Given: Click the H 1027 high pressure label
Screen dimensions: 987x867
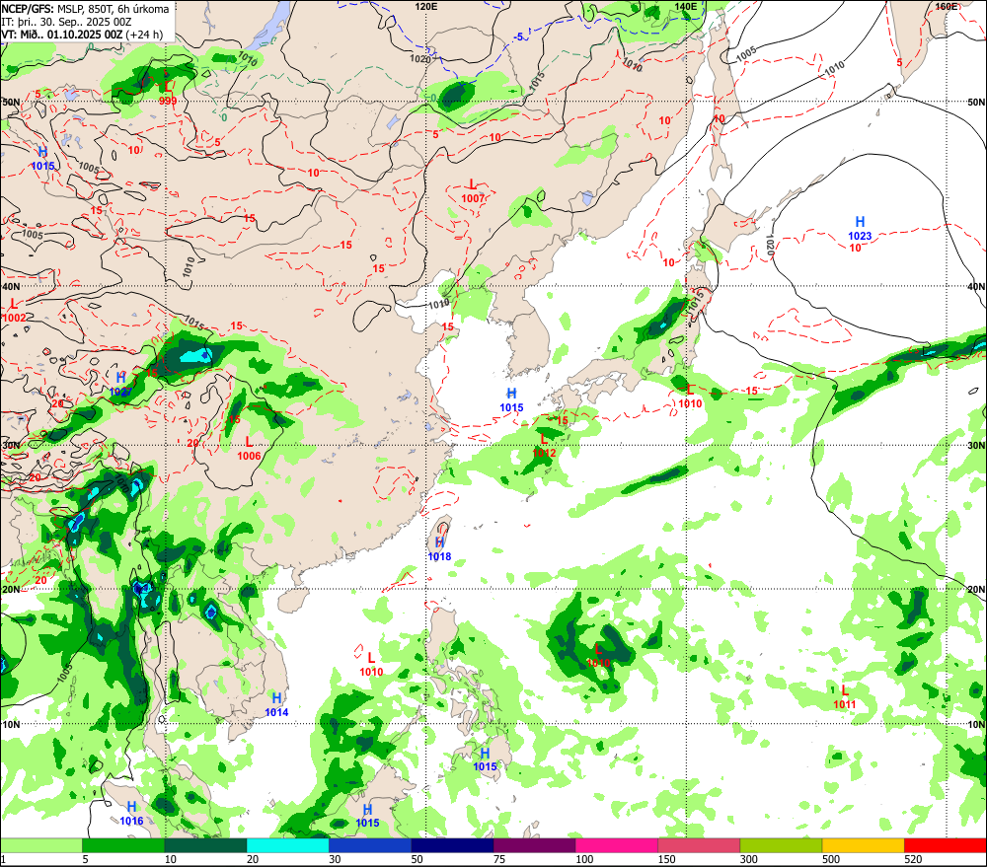Looking at the screenshot, I should (x=120, y=385).
